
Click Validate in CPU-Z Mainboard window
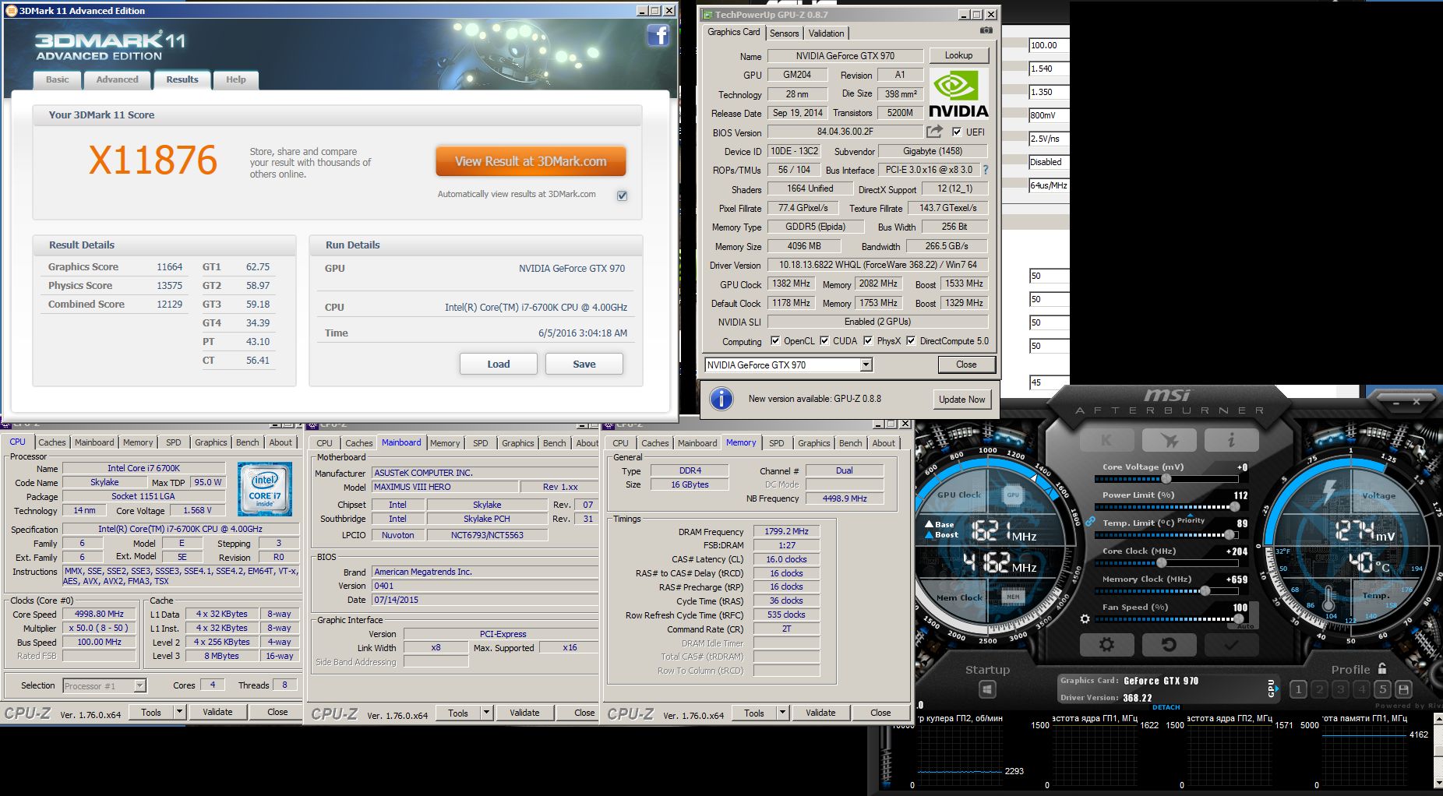click(524, 712)
